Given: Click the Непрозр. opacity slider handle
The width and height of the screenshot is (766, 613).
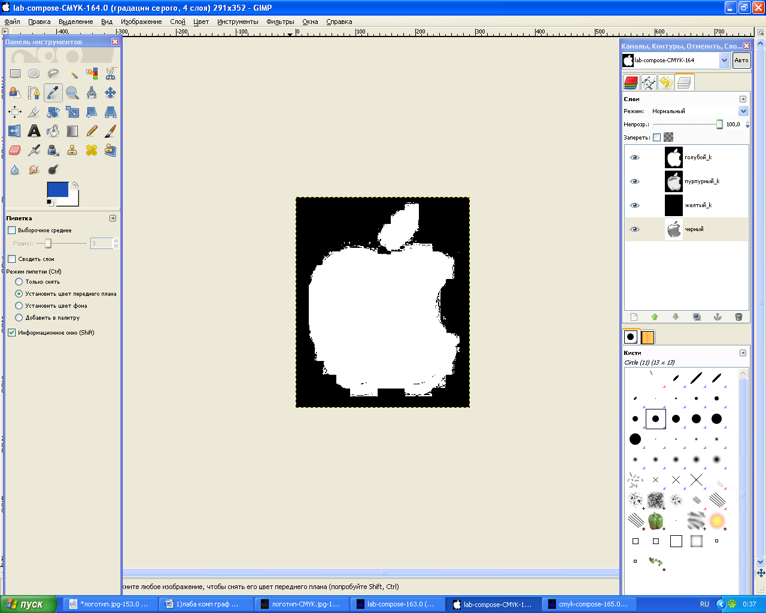Looking at the screenshot, I should point(719,125).
